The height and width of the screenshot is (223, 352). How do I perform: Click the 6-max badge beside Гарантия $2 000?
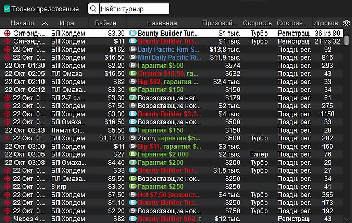coord(133,154)
